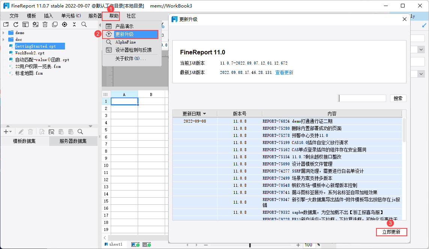The height and width of the screenshot is (249, 429).
Task: Expand the doc folder
Action: [x=3, y=40]
